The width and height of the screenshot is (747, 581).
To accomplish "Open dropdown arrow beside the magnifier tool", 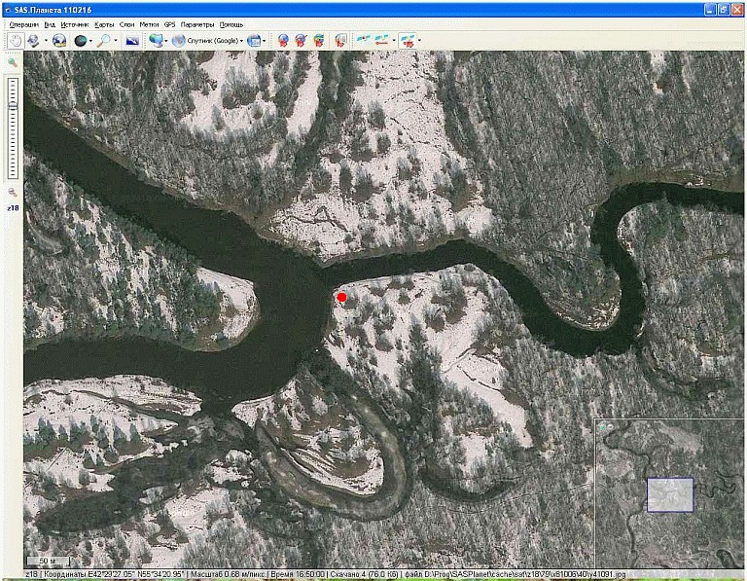I will pyautogui.click(x=116, y=41).
